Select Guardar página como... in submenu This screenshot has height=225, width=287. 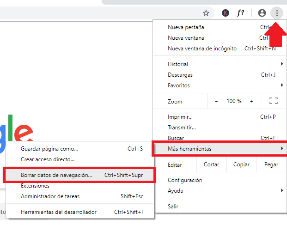tap(80, 149)
